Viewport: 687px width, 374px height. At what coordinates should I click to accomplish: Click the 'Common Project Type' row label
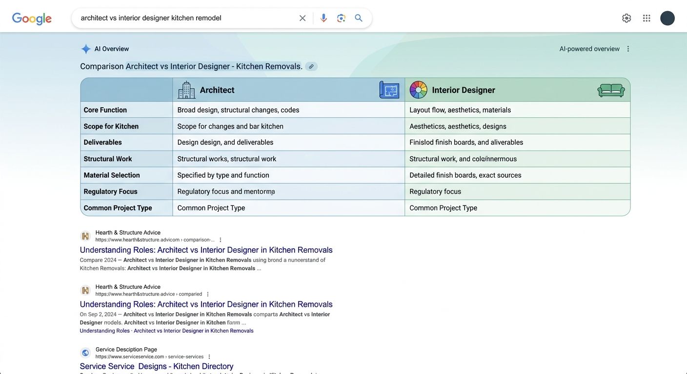[118, 208]
